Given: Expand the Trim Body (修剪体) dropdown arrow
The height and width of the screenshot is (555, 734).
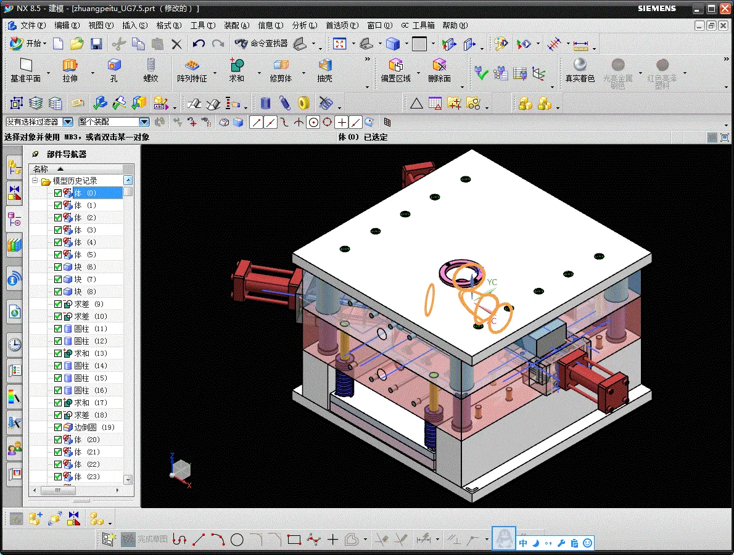Looking at the screenshot, I should click(x=303, y=73).
